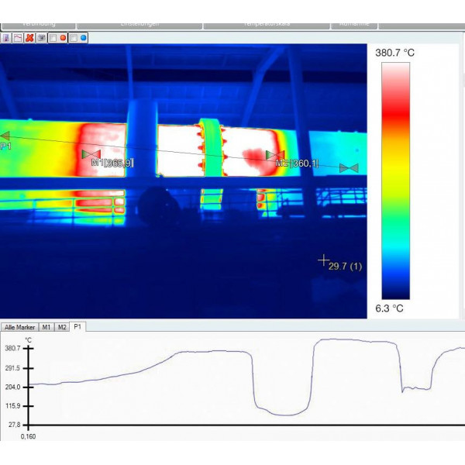Open the M1 tab
Screen dimensions: 465x465
(47, 327)
